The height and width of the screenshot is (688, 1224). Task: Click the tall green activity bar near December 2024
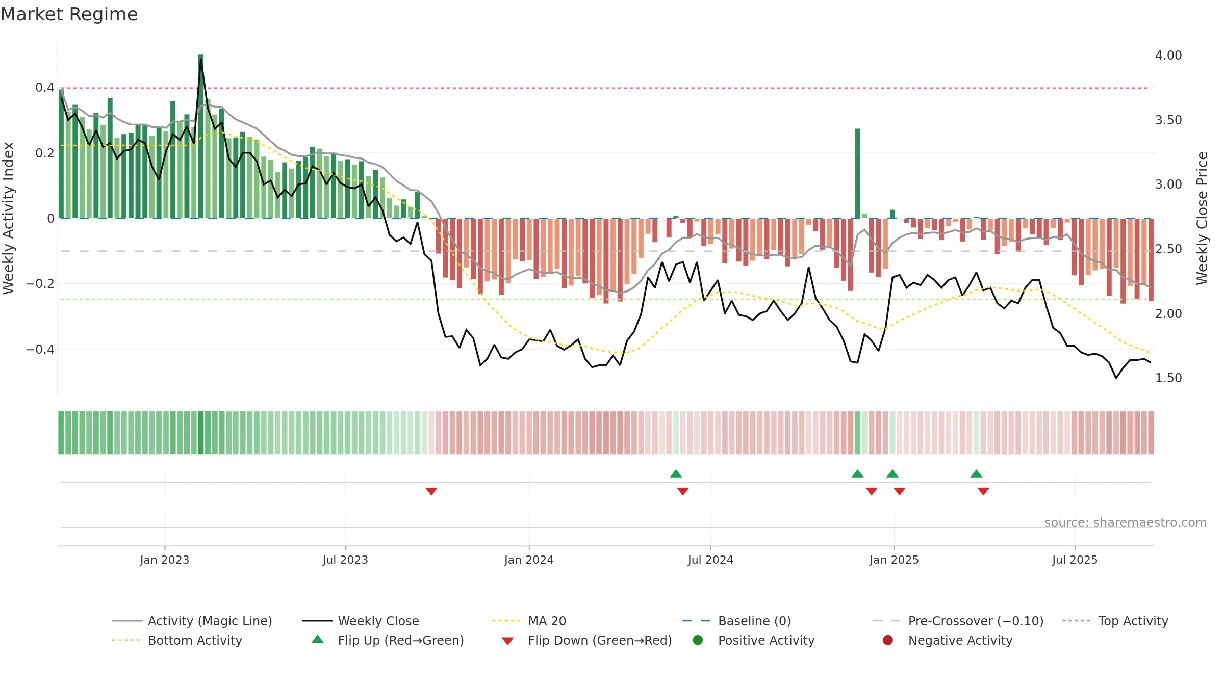(857, 173)
